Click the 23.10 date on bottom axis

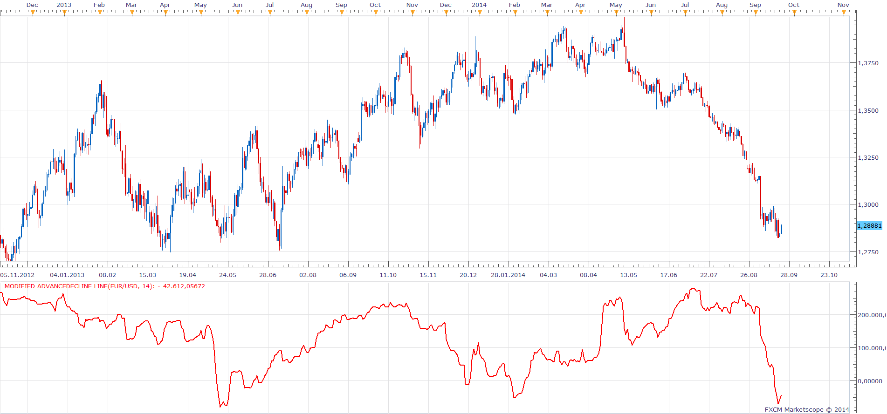point(829,275)
